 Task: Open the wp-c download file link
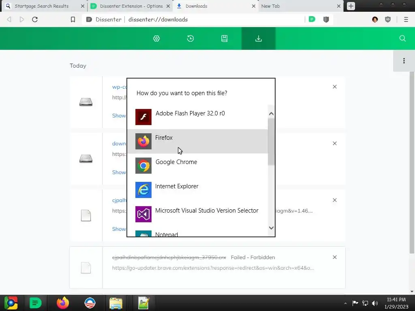tap(120, 87)
